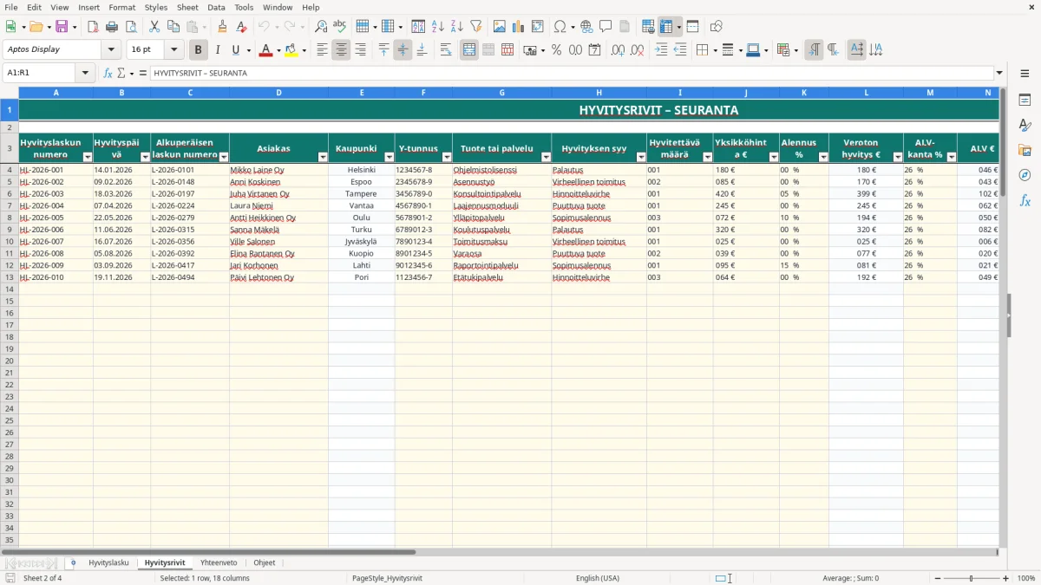Open the sidebar Gallery panel
Screen dimensions: 1041x585
point(1025,150)
